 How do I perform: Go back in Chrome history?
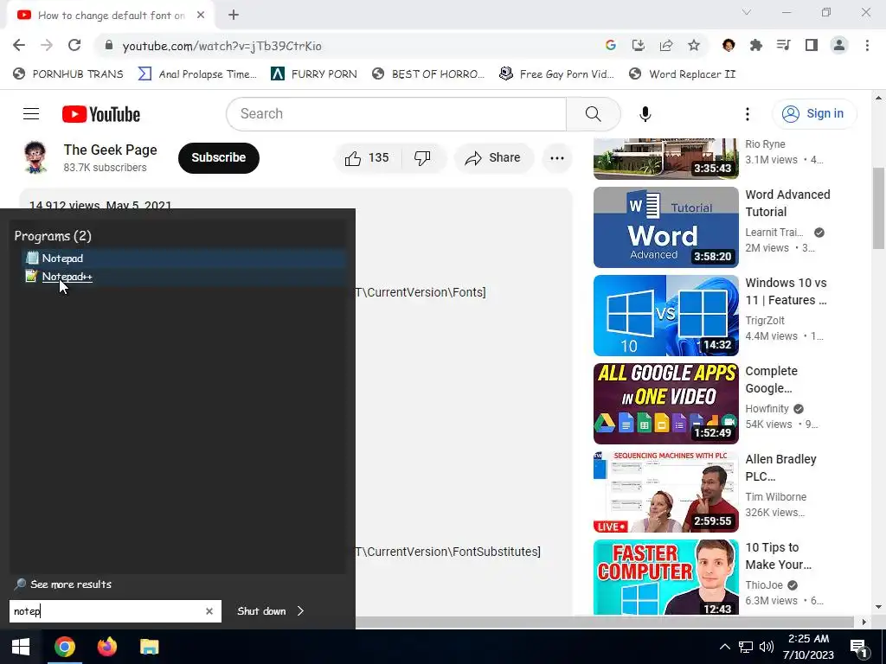19,46
